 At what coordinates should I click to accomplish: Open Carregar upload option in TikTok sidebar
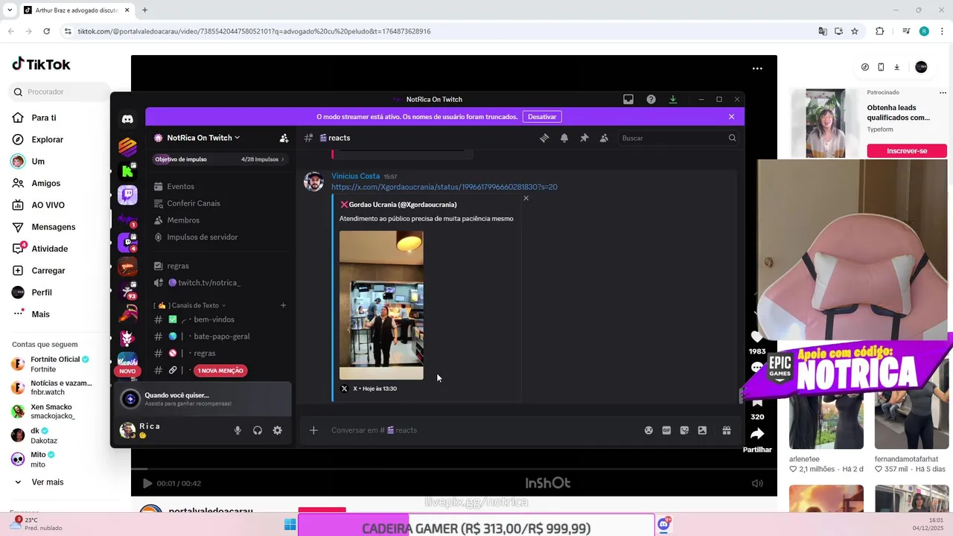(48, 270)
